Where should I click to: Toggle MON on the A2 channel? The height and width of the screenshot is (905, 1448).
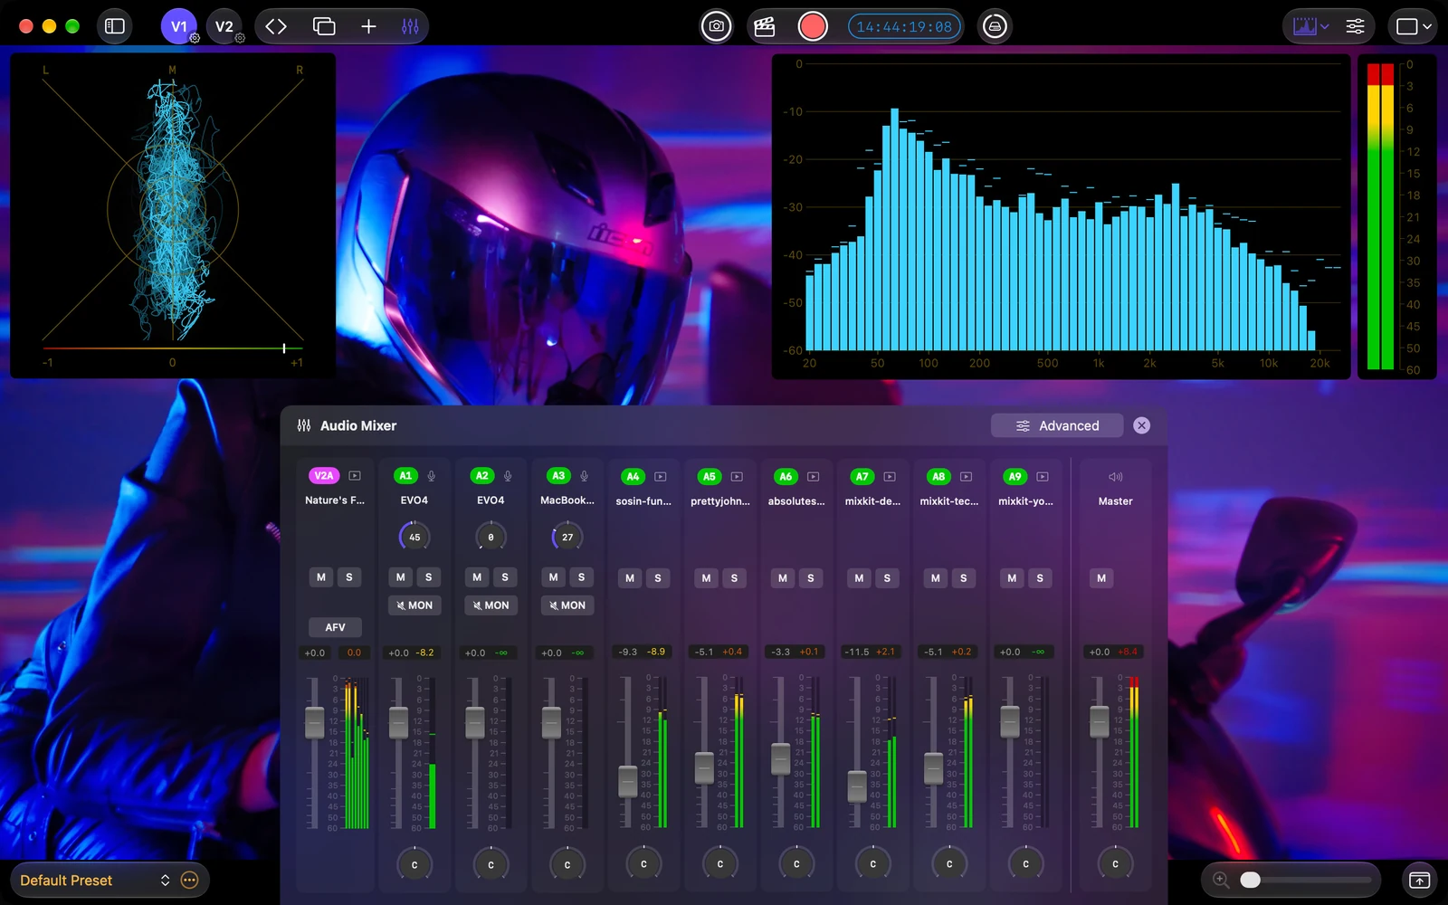pos(491,605)
